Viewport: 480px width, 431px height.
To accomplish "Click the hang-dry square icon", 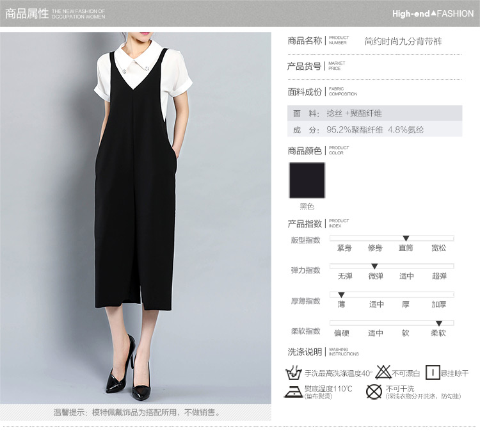I will [x=433, y=372].
